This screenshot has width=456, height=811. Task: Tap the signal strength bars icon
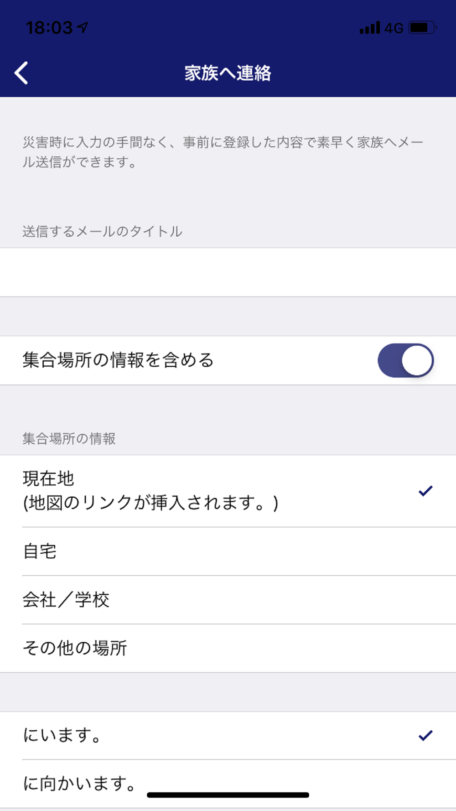(x=370, y=28)
